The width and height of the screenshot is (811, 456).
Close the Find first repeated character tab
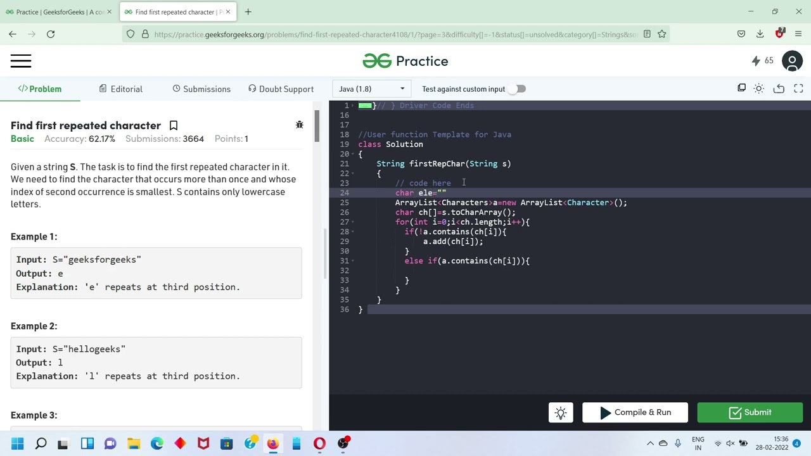point(228,11)
